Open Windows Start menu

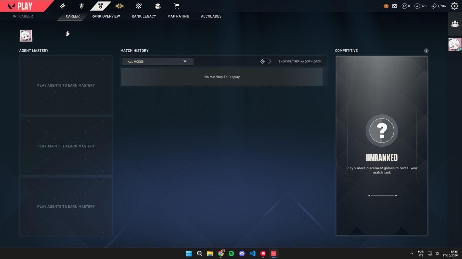pyautogui.click(x=189, y=254)
